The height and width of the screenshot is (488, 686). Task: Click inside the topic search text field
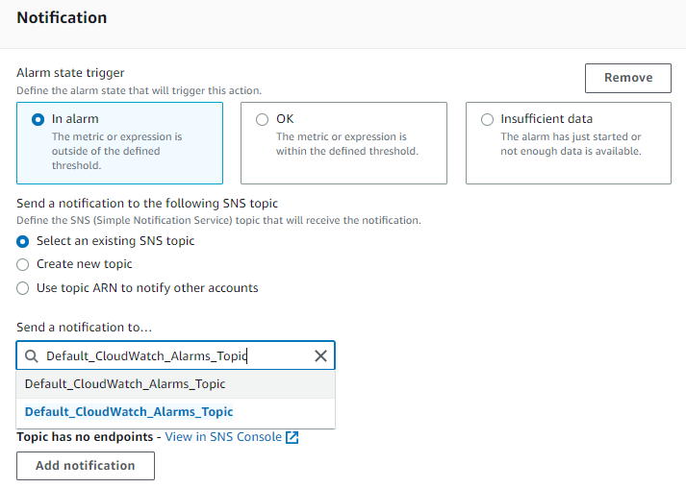click(x=175, y=355)
